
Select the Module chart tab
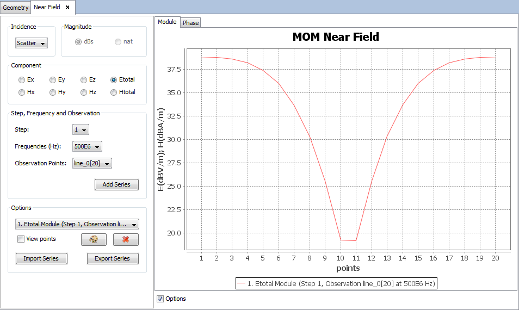pos(167,22)
